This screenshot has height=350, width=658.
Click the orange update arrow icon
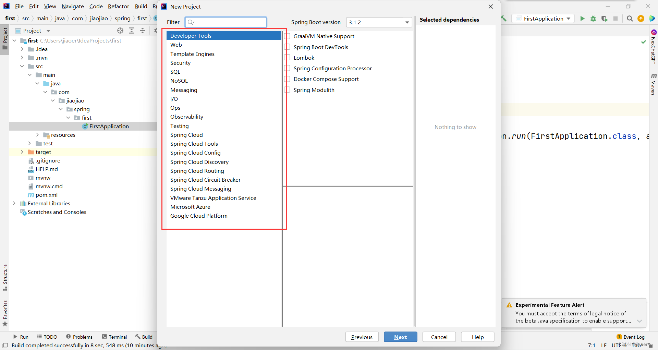[x=641, y=19]
